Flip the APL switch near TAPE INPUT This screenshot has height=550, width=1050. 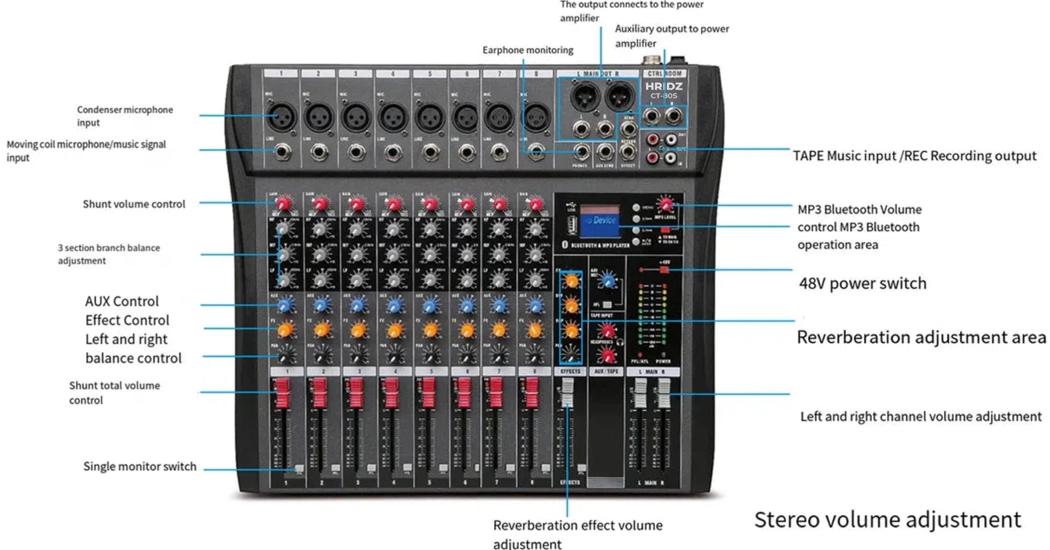tap(606, 304)
